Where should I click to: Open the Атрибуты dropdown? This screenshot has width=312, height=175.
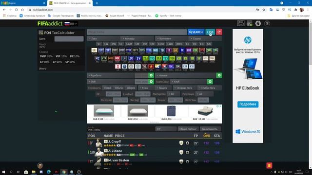pos(111,75)
